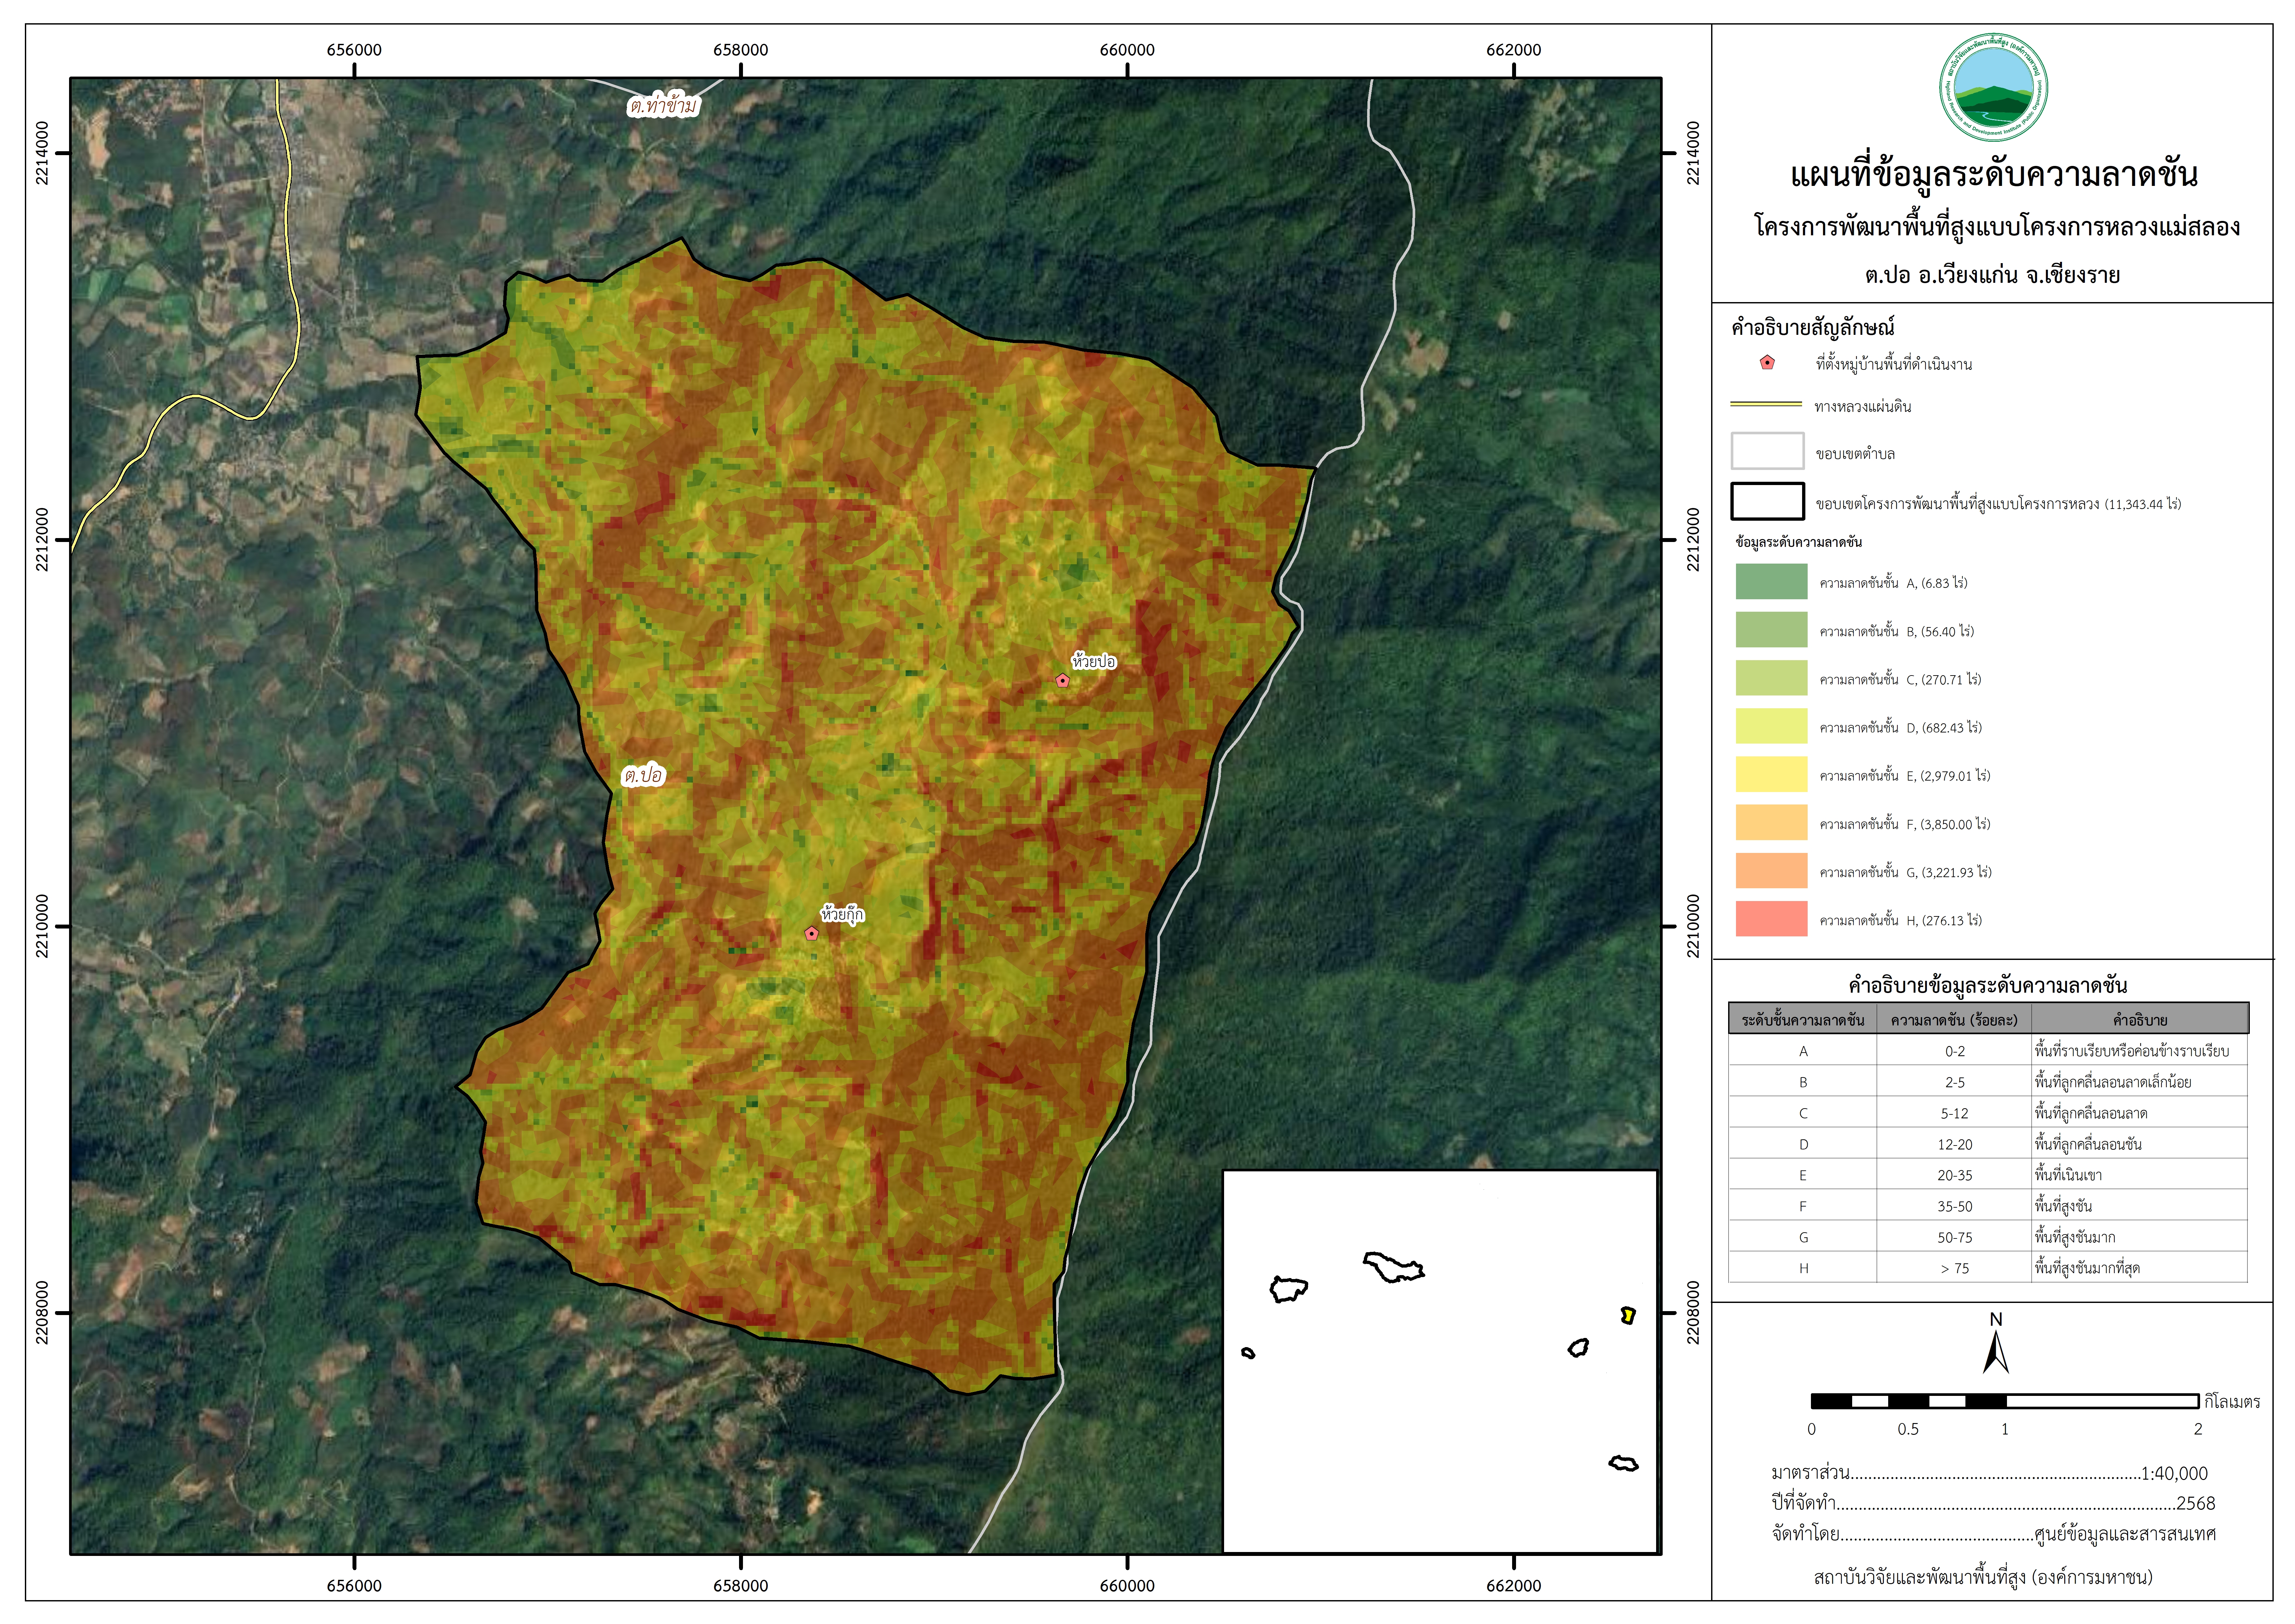2295x1624 pixels.
Task: Click the description พื้นที่เนินเขา
Action: 2068,1175
